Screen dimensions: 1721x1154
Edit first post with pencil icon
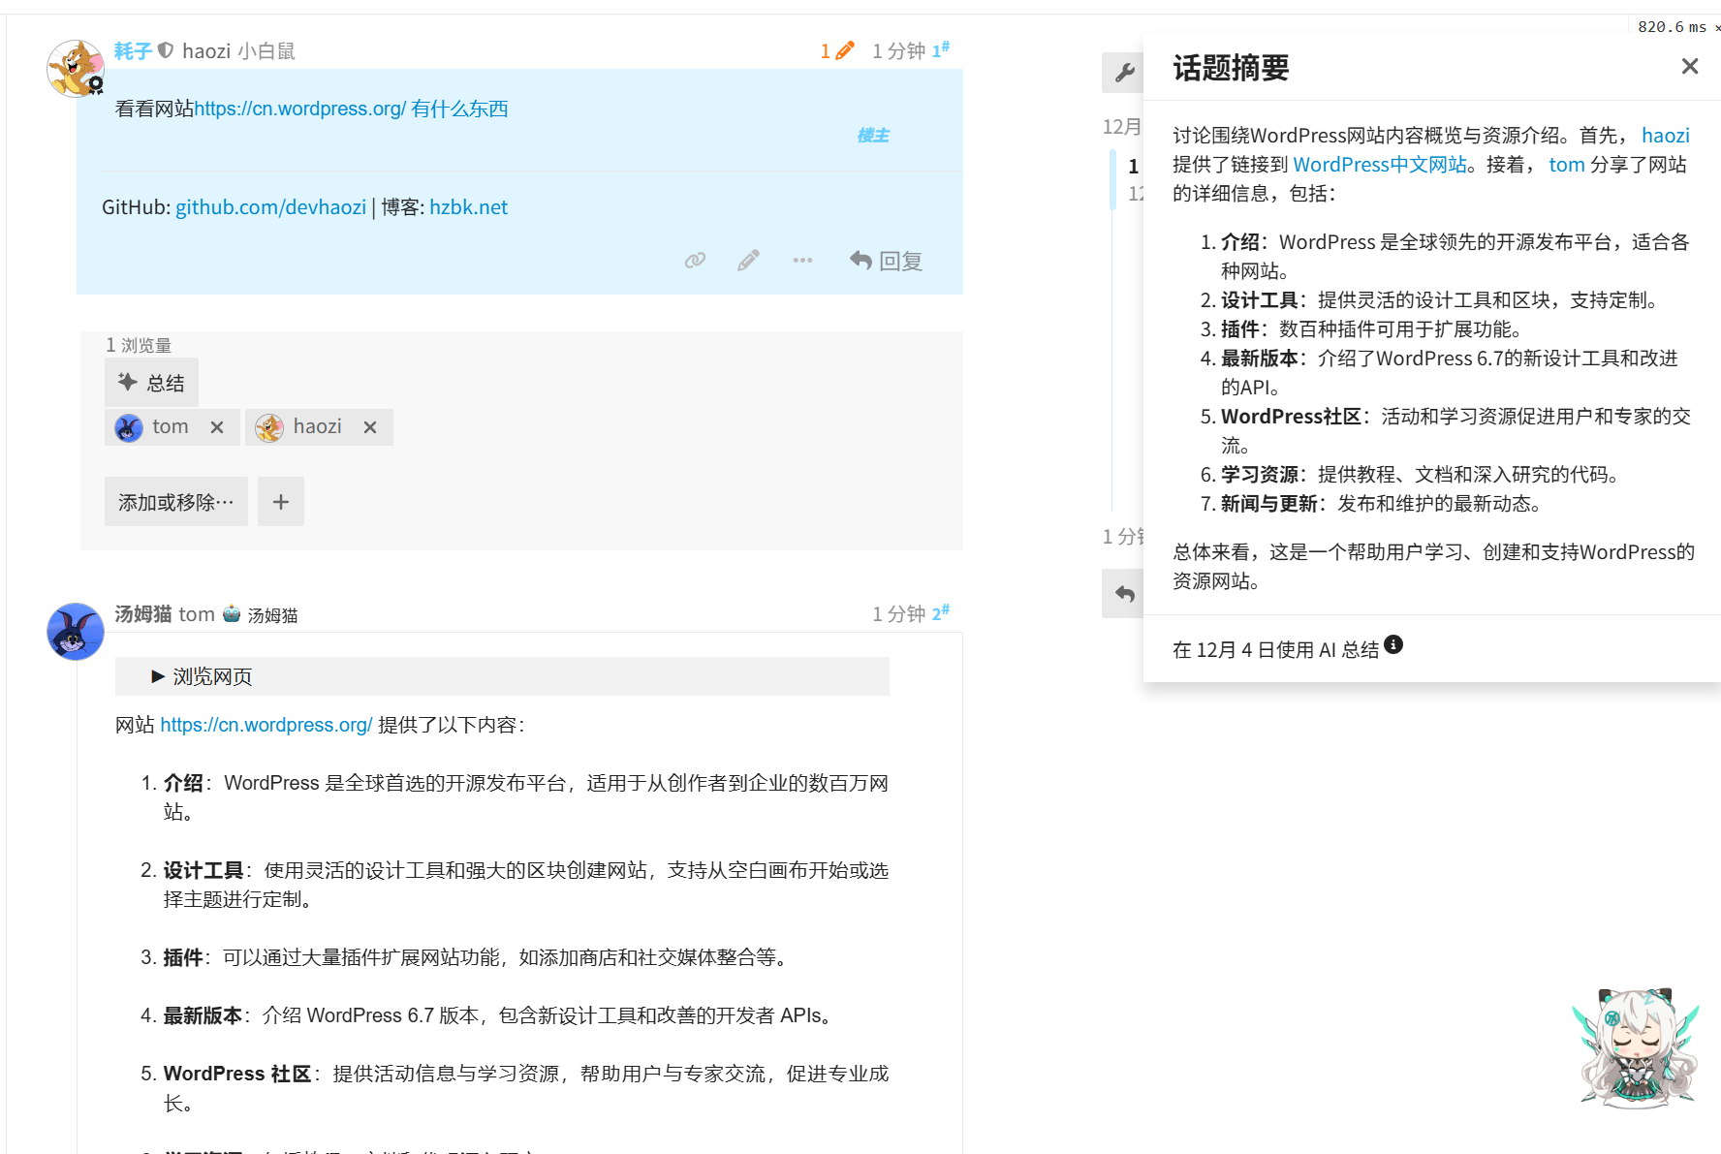[x=748, y=261]
